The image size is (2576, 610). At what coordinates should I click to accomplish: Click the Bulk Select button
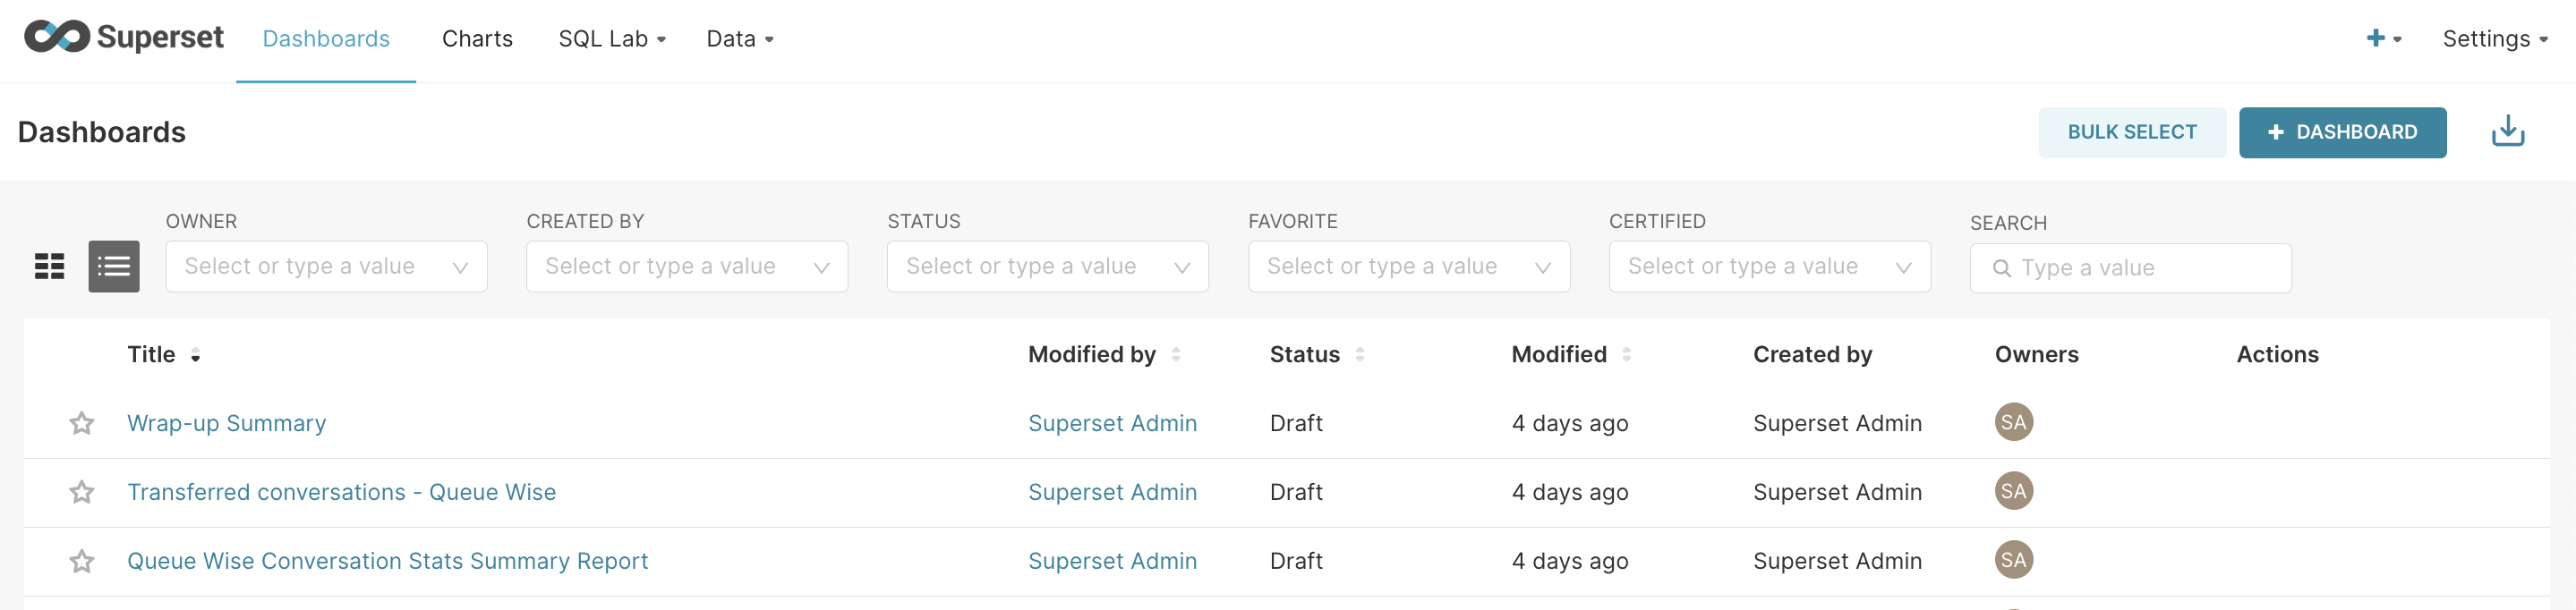[2131, 132]
